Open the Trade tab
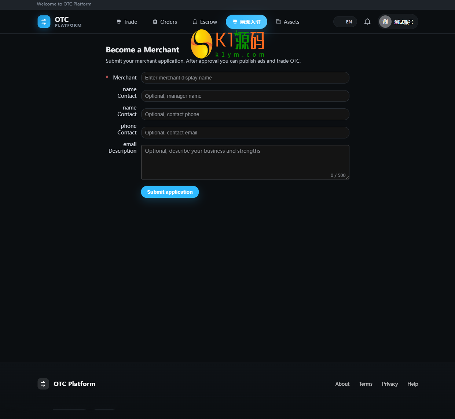The image size is (455, 419). (x=127, y=22)
